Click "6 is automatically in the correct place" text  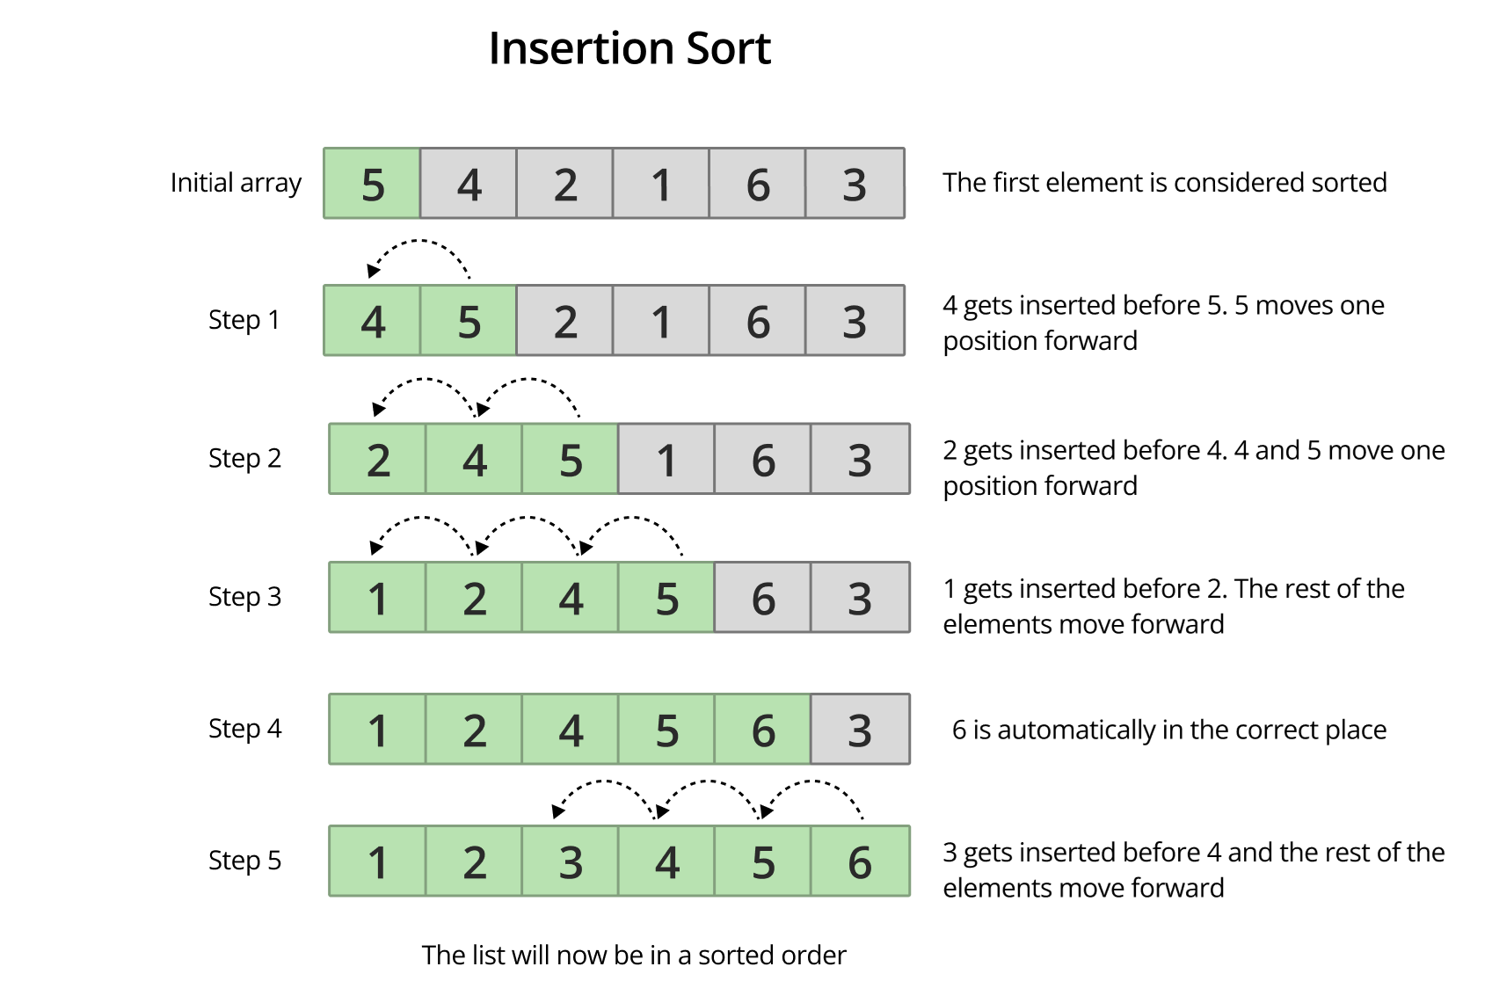(1168, 730)
